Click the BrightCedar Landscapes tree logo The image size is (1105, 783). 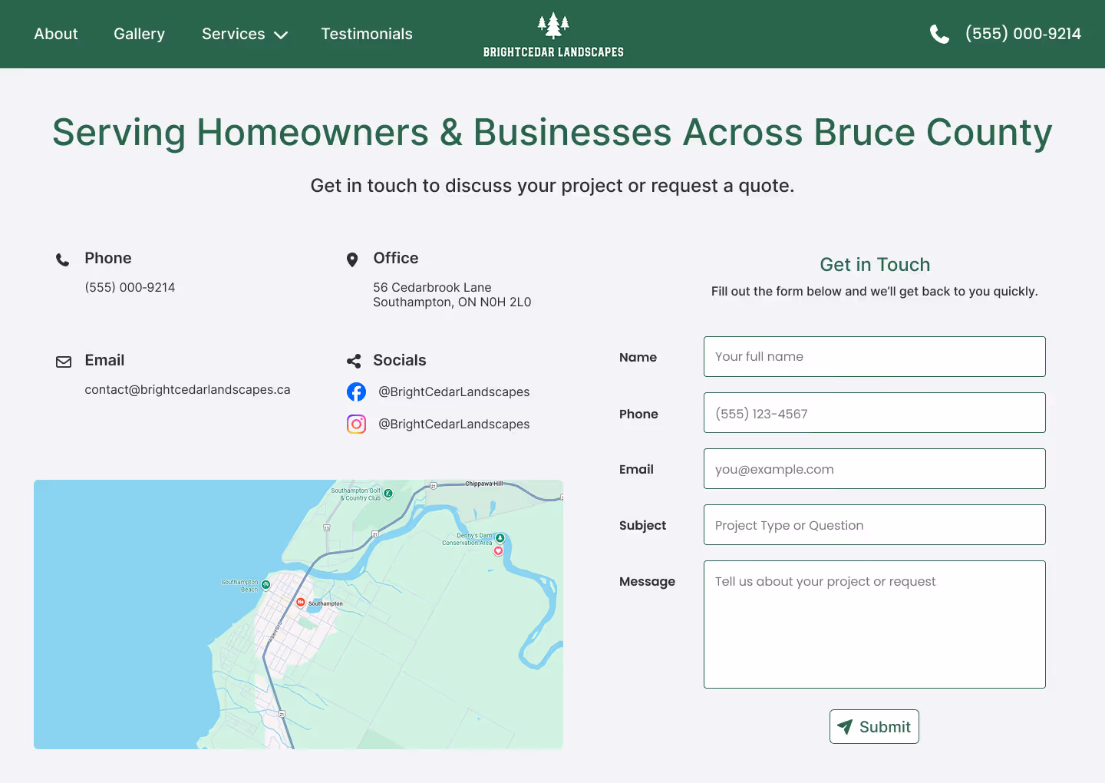(x=552, y=25)
